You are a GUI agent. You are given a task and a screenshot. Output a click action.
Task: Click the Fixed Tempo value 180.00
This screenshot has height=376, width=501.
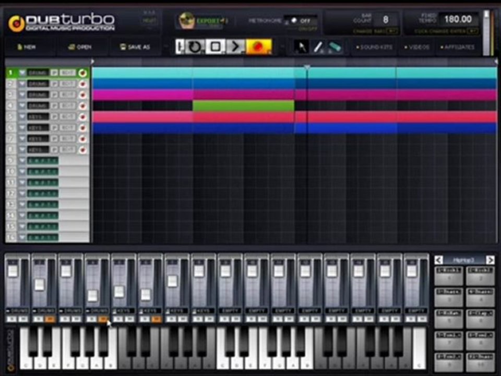point(458,19)
